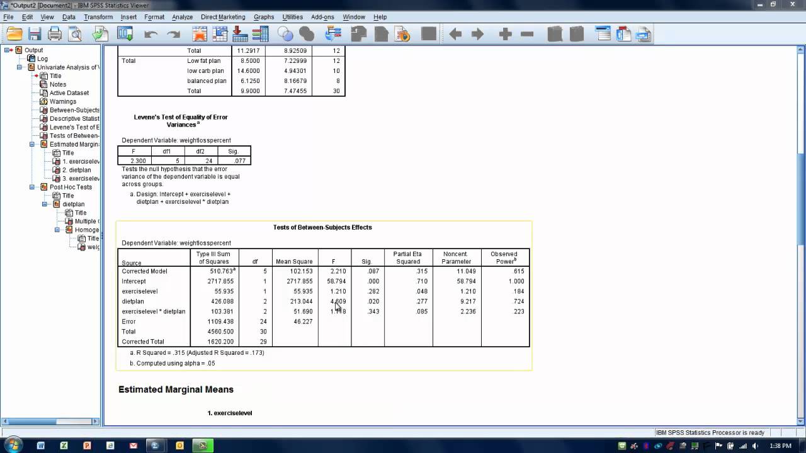
Task: Click the Hide closed-book icon in toolbar
Action: click(x=577, y=34)
